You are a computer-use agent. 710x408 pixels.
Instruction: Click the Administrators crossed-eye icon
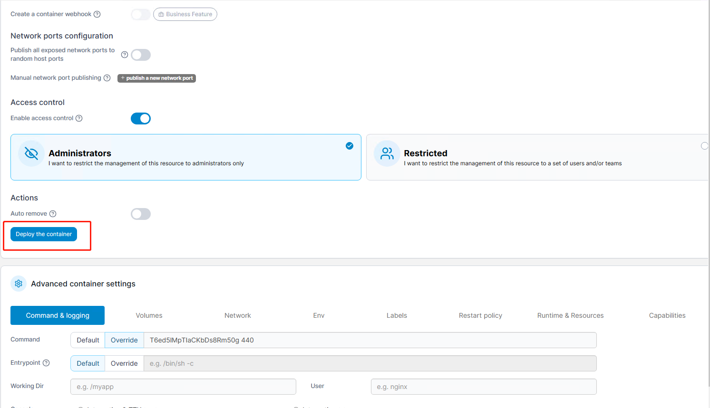[x=31, y=153]
